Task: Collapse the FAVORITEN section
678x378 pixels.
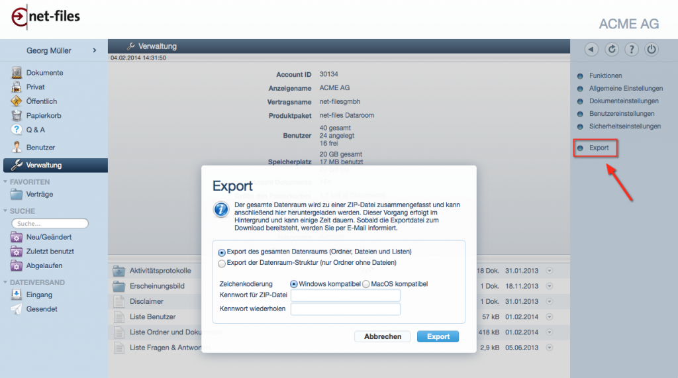Action: point(6,181)
